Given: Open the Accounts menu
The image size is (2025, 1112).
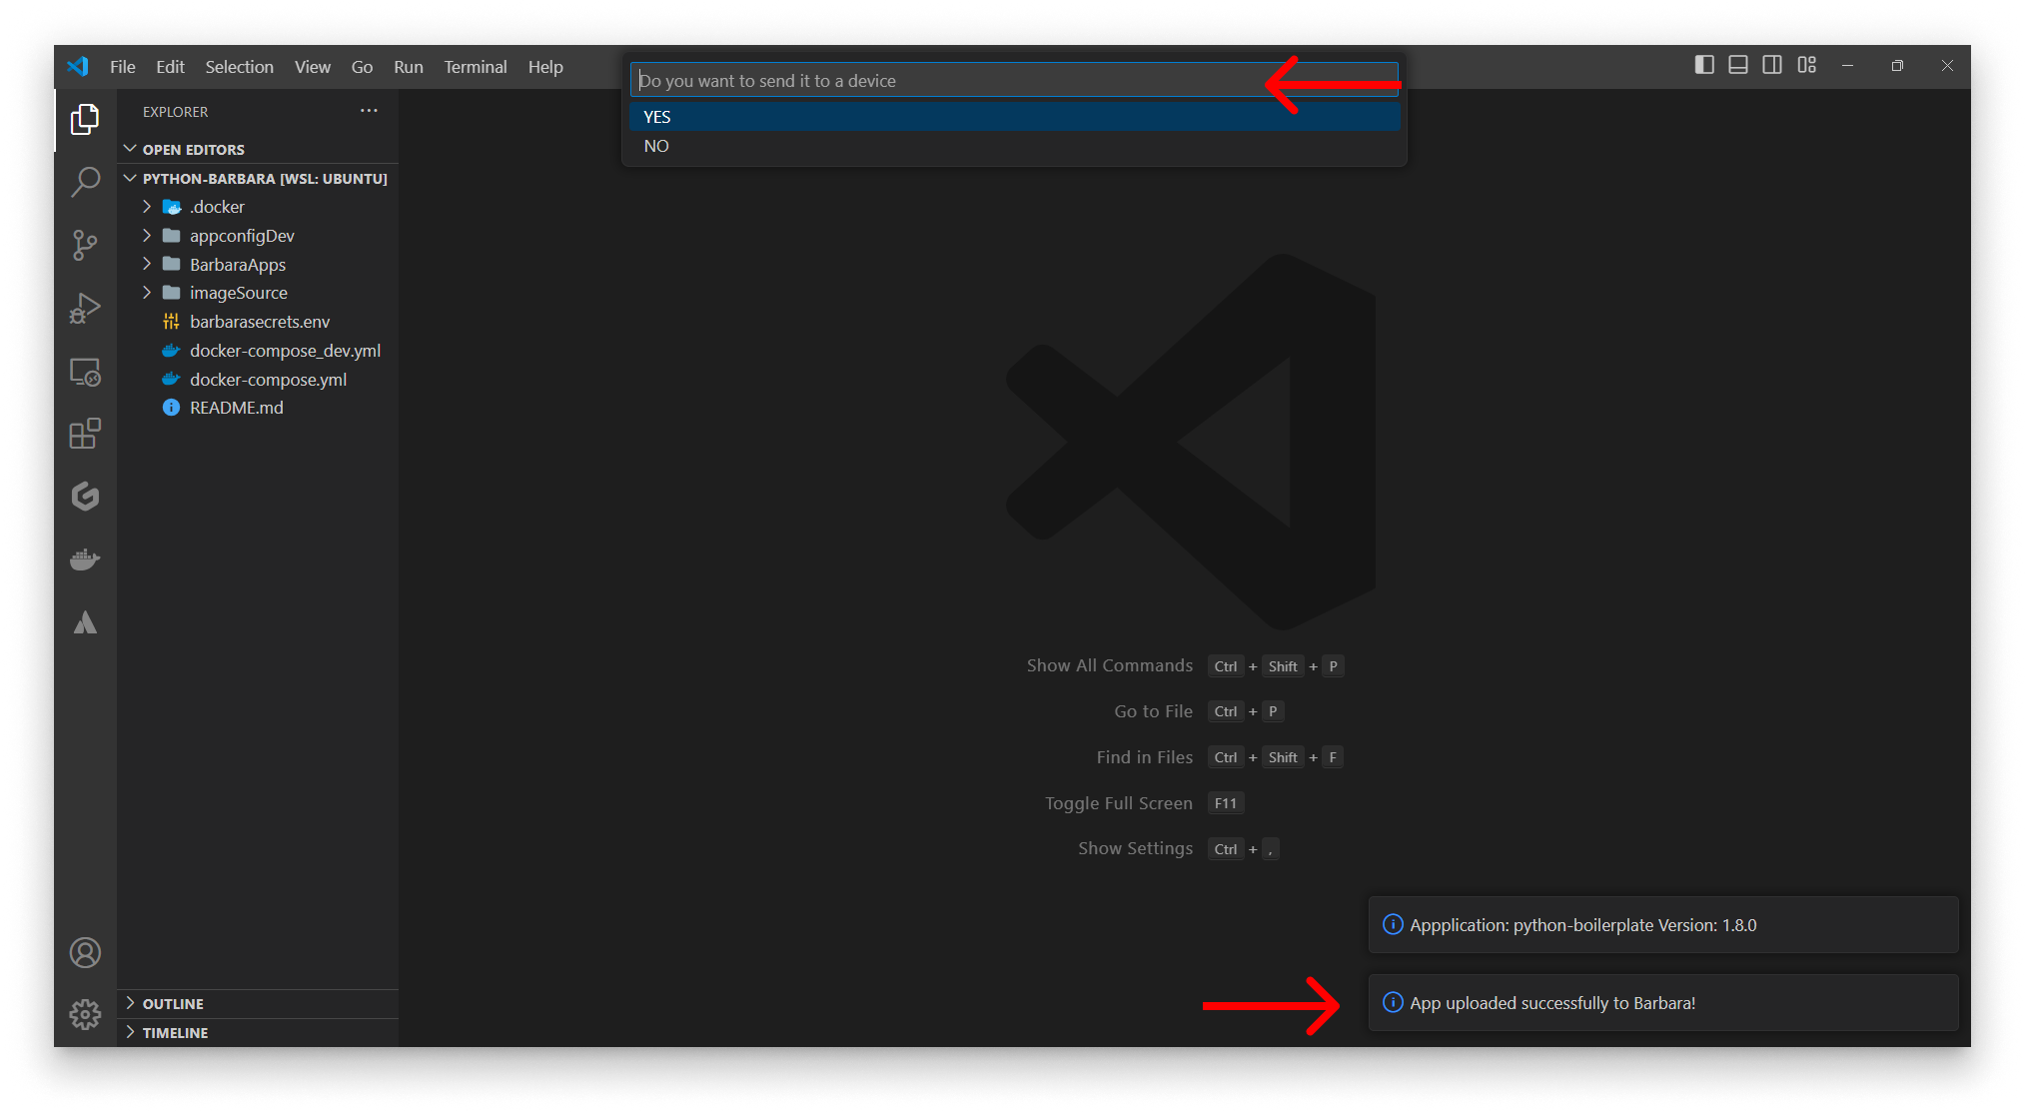Looking at the screenshot, I should point(85,952).
